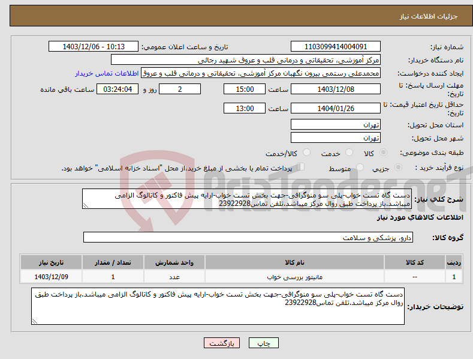Click the توضیحات خریدار notes textarea
Screen dimensions: 473x359
point(218,306)
